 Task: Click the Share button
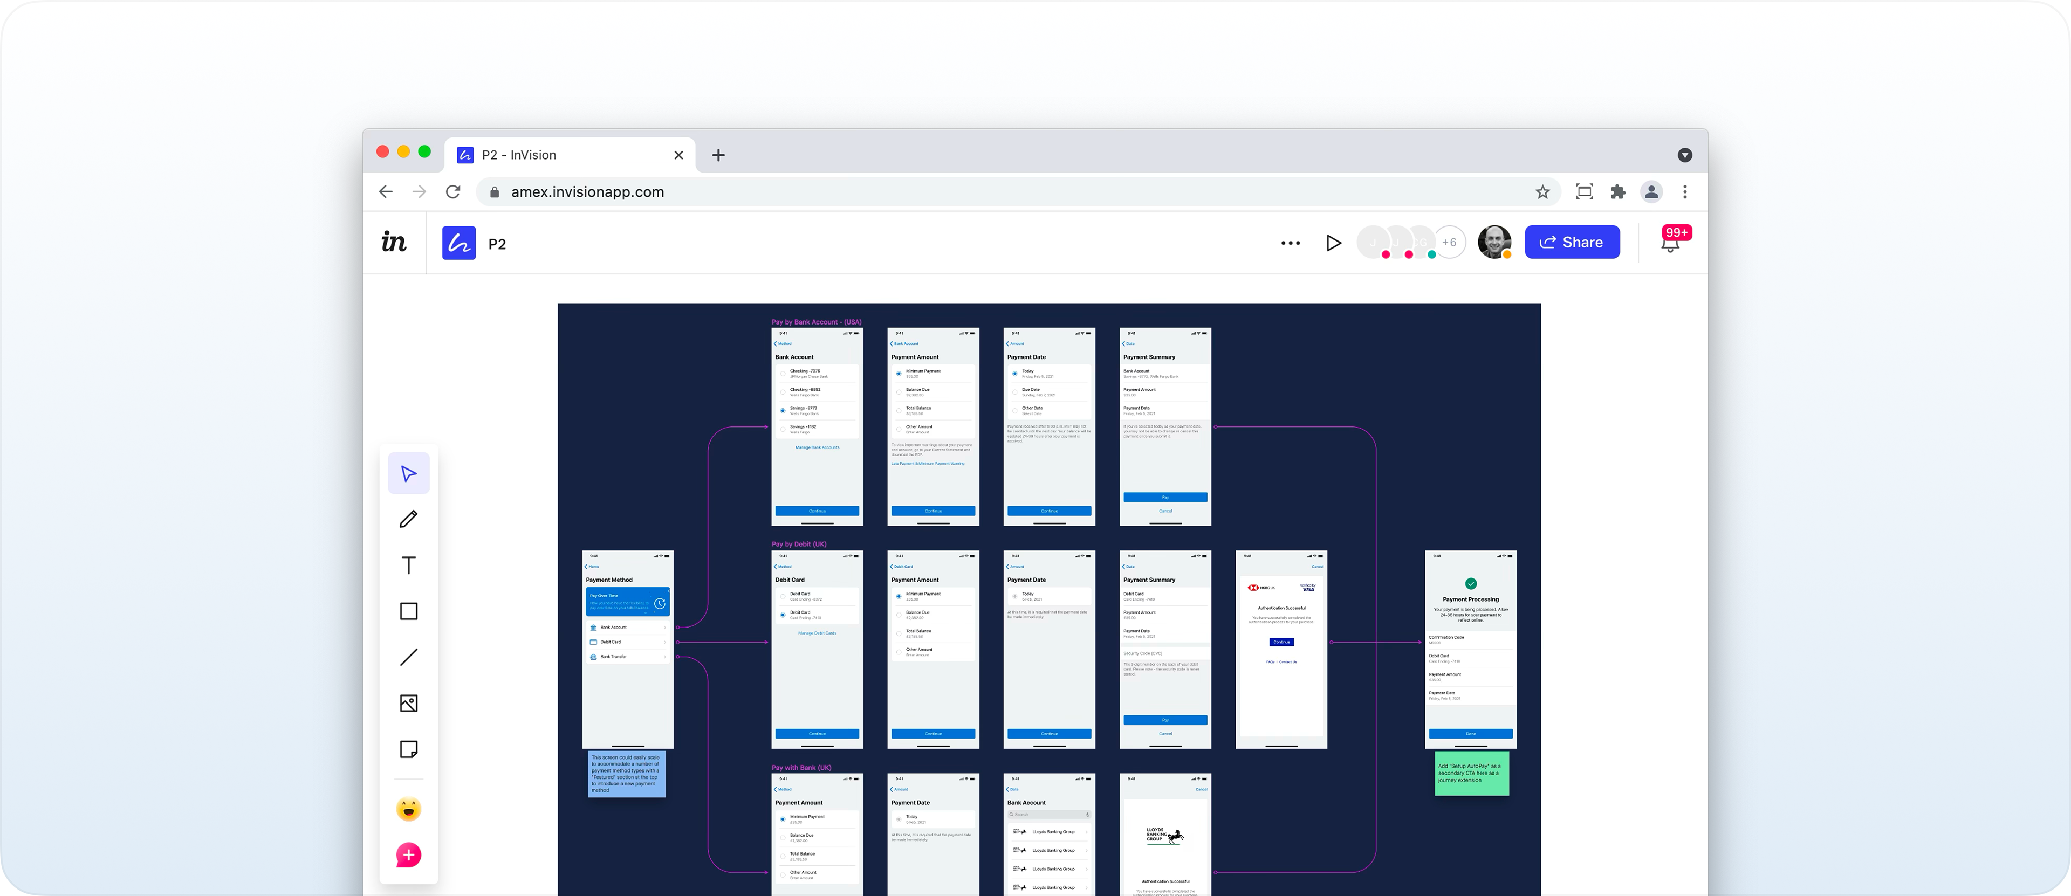pyautogui.click(x=1572, y=242)
